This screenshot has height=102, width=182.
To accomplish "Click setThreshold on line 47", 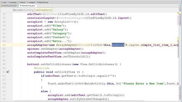I will (73, 57).
